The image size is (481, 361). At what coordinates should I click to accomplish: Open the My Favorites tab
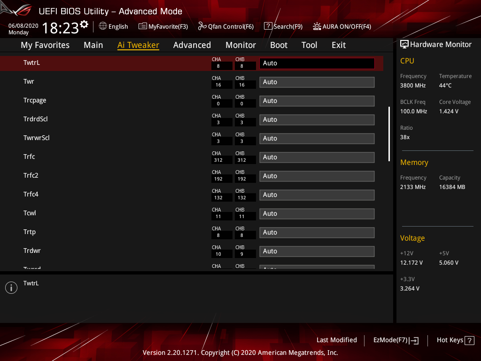(x=45, y=45)
